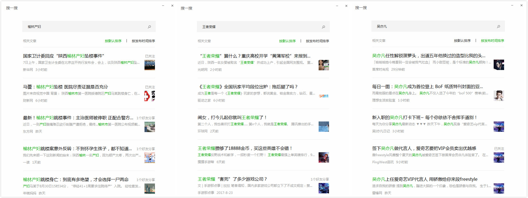
Task: Open article 国家卫计委回应“陕西榆林产妇坠楼事件”
Action: (x=64, y=56)
